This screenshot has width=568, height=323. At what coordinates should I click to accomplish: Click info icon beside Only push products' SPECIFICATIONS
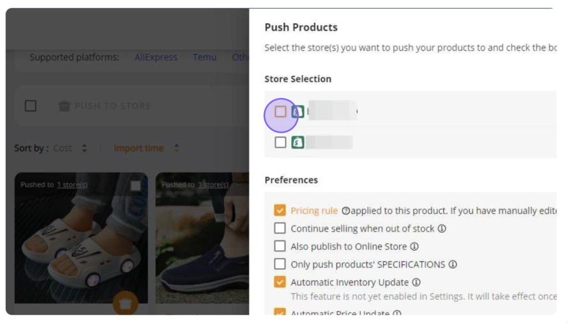coord(453,264)
